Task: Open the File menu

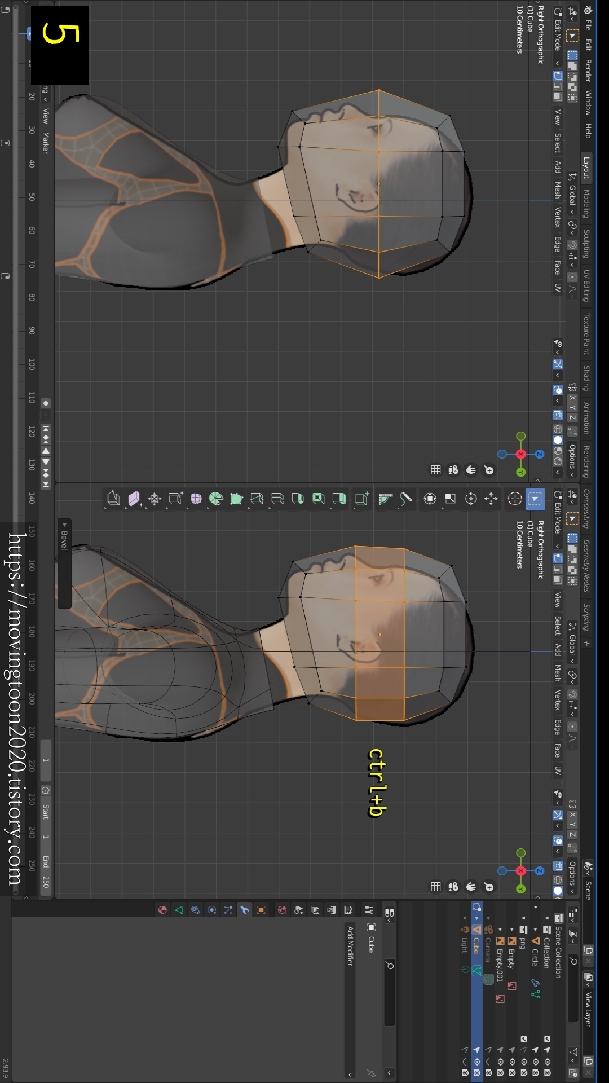Action: (x=588, y=25)
